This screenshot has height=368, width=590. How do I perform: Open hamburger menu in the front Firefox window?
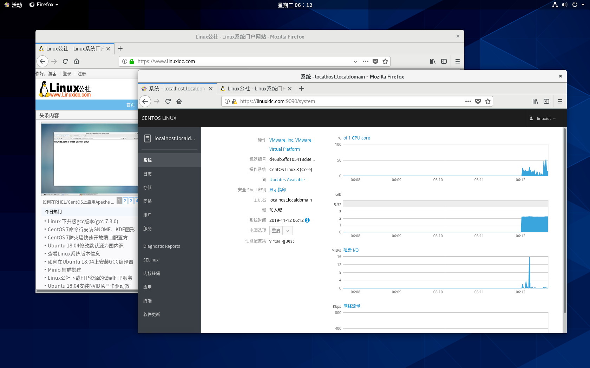click(x=560, y=101)
